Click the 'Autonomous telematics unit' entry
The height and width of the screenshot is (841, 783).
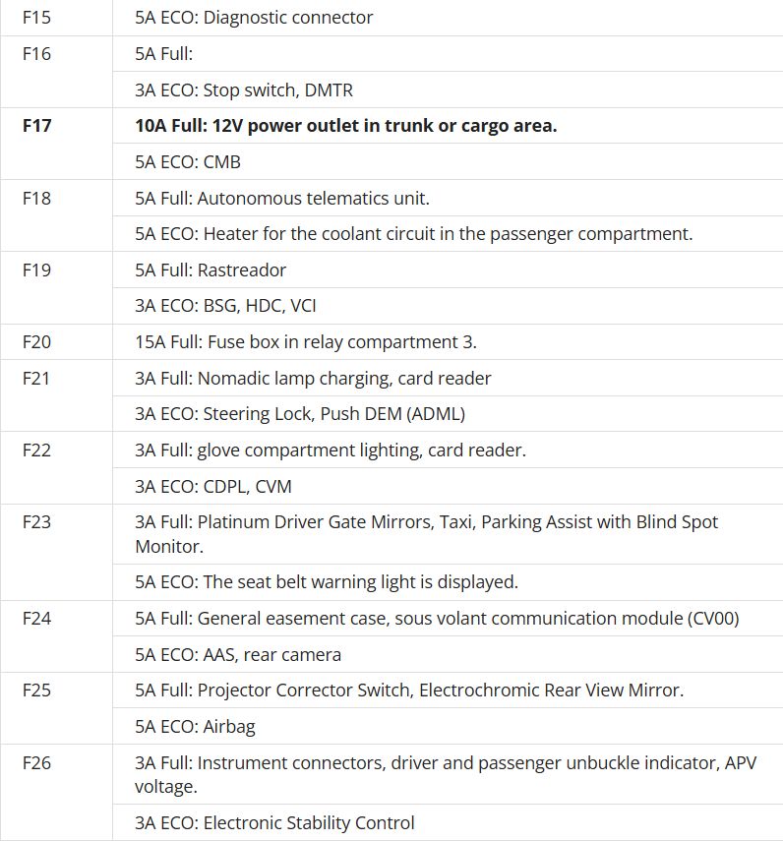pos(282,199)
